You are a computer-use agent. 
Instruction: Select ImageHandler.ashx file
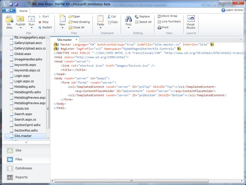26,59
